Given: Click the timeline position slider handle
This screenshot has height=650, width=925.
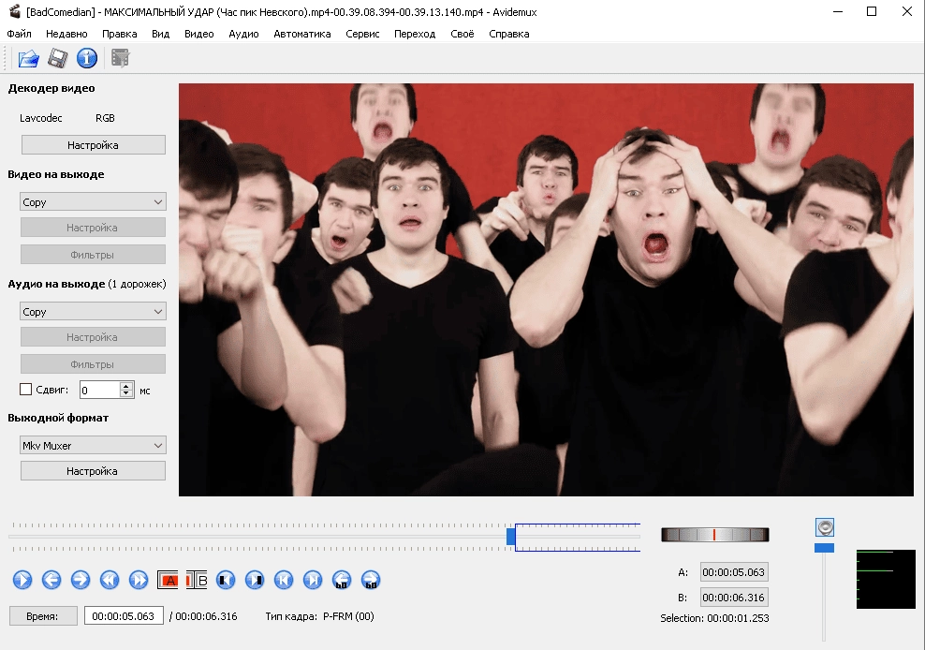Looking at the screenshot, I should [x=511, y=536].
